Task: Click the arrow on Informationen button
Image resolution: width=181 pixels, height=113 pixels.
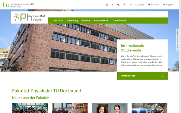Action: [162, 76]
